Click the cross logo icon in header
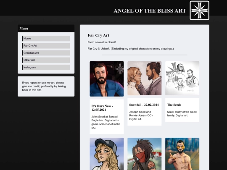Viewport: 227px width, 170px height. [x=199, y=10]
